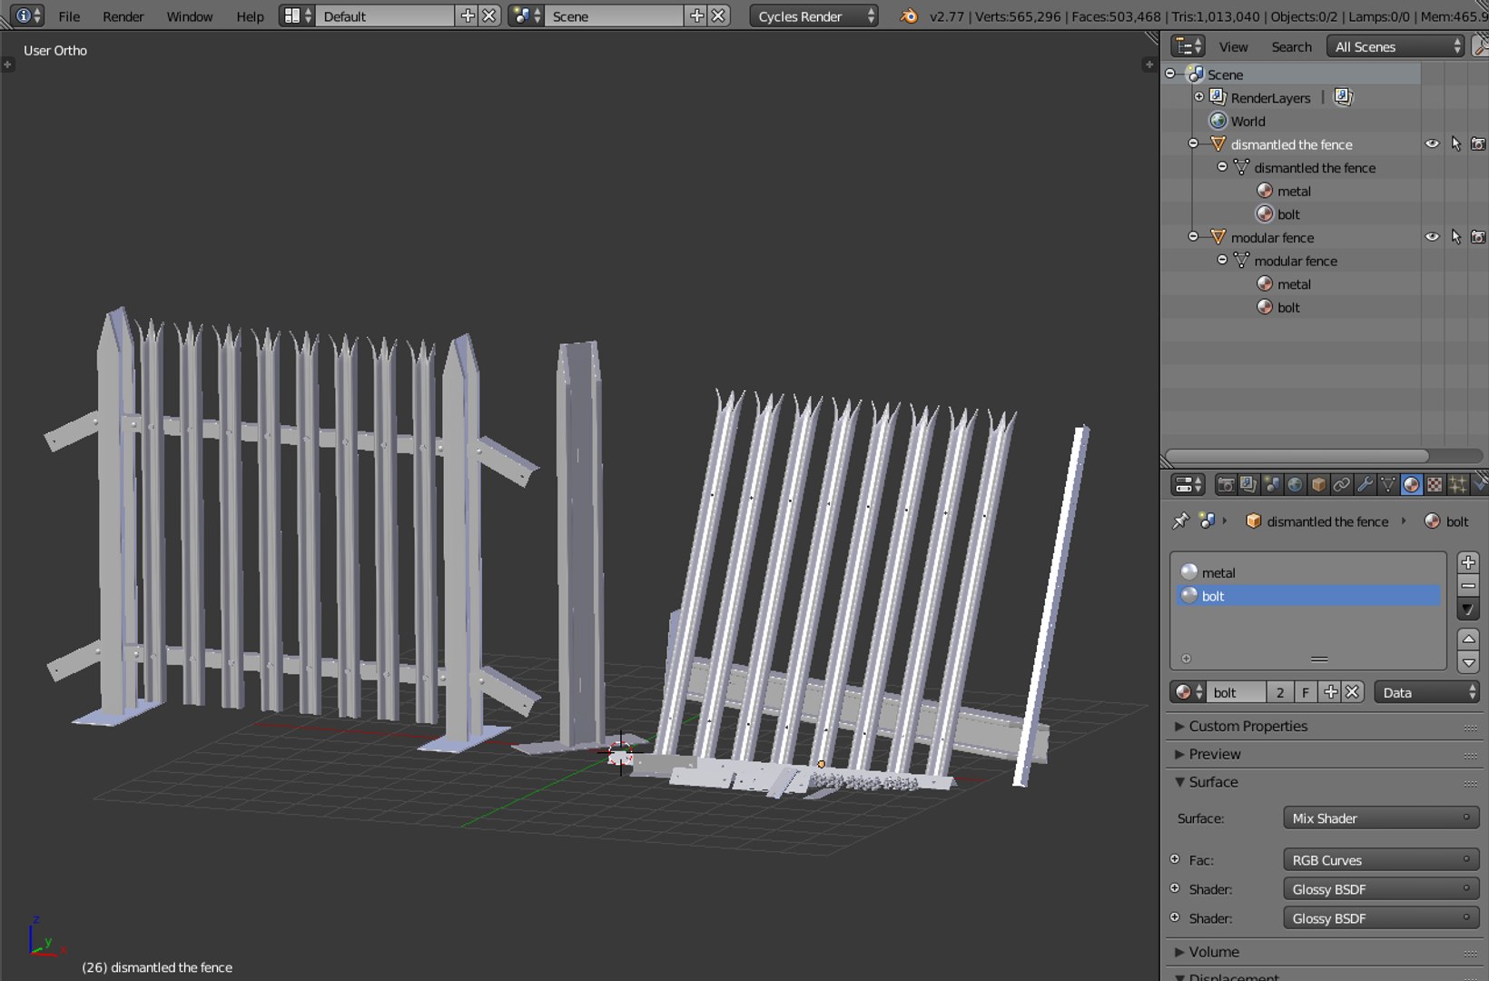Click the bolt material name field

(1238, 692)
